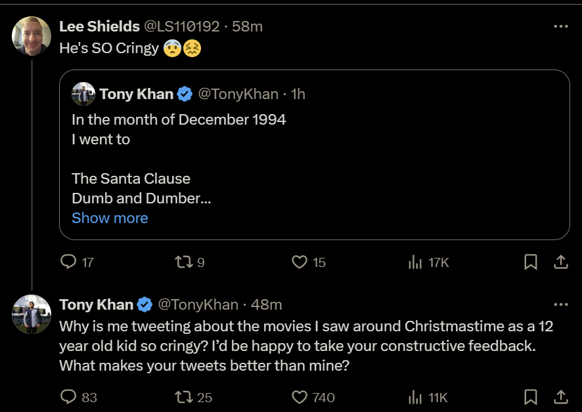Open @TonyKhan handle on the reply tweet
This screenshot has width=582, height=412.
click(x=198, y=304)
